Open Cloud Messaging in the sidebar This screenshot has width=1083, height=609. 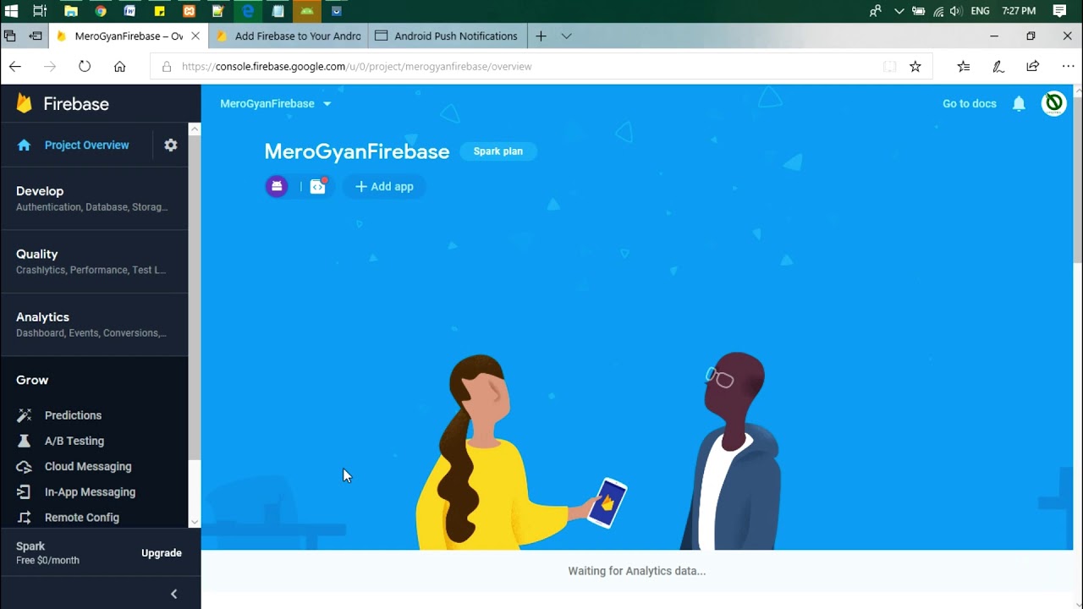[88, 466]
